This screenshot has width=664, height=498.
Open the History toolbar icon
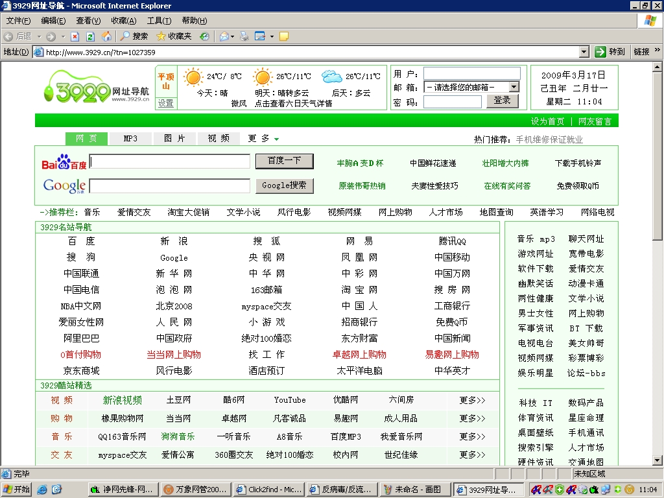(204, 36)
